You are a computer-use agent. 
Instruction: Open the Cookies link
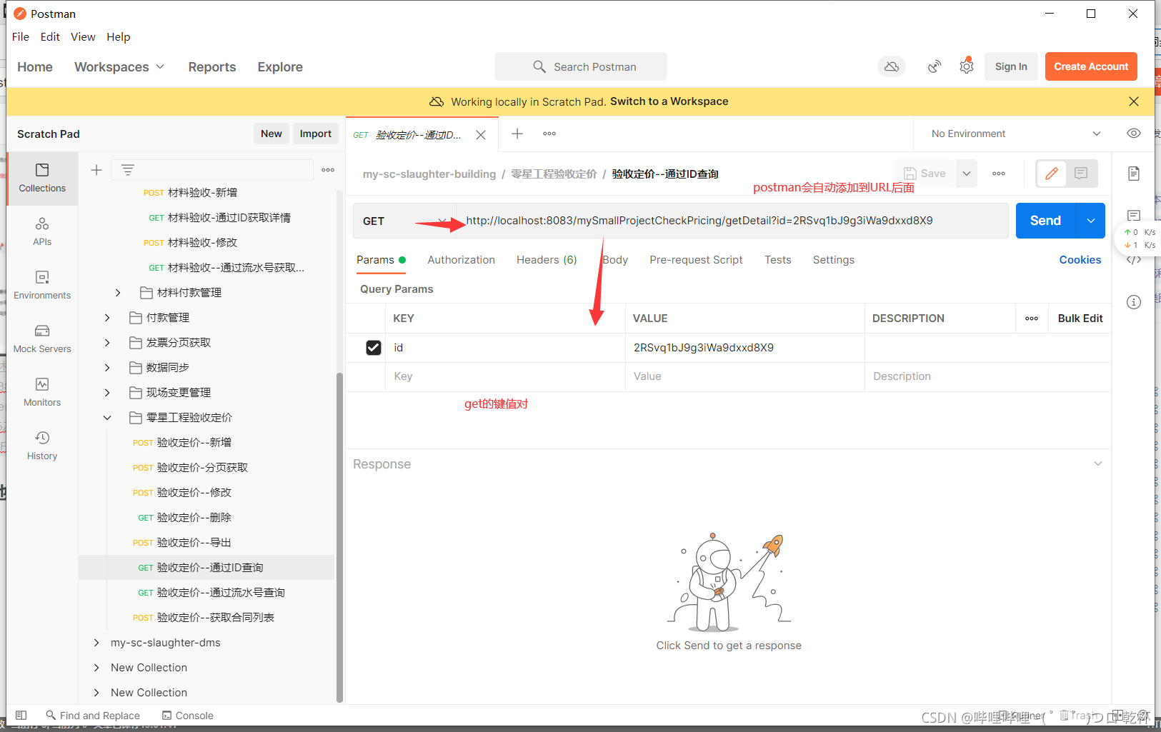pyautogui.click(x=1080, y=260)
